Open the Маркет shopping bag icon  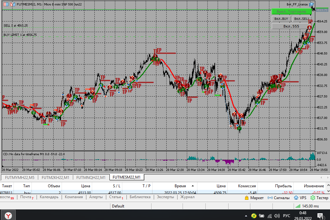tap(246, 198)
